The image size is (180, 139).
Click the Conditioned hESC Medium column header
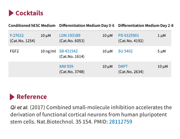[32, 25]
